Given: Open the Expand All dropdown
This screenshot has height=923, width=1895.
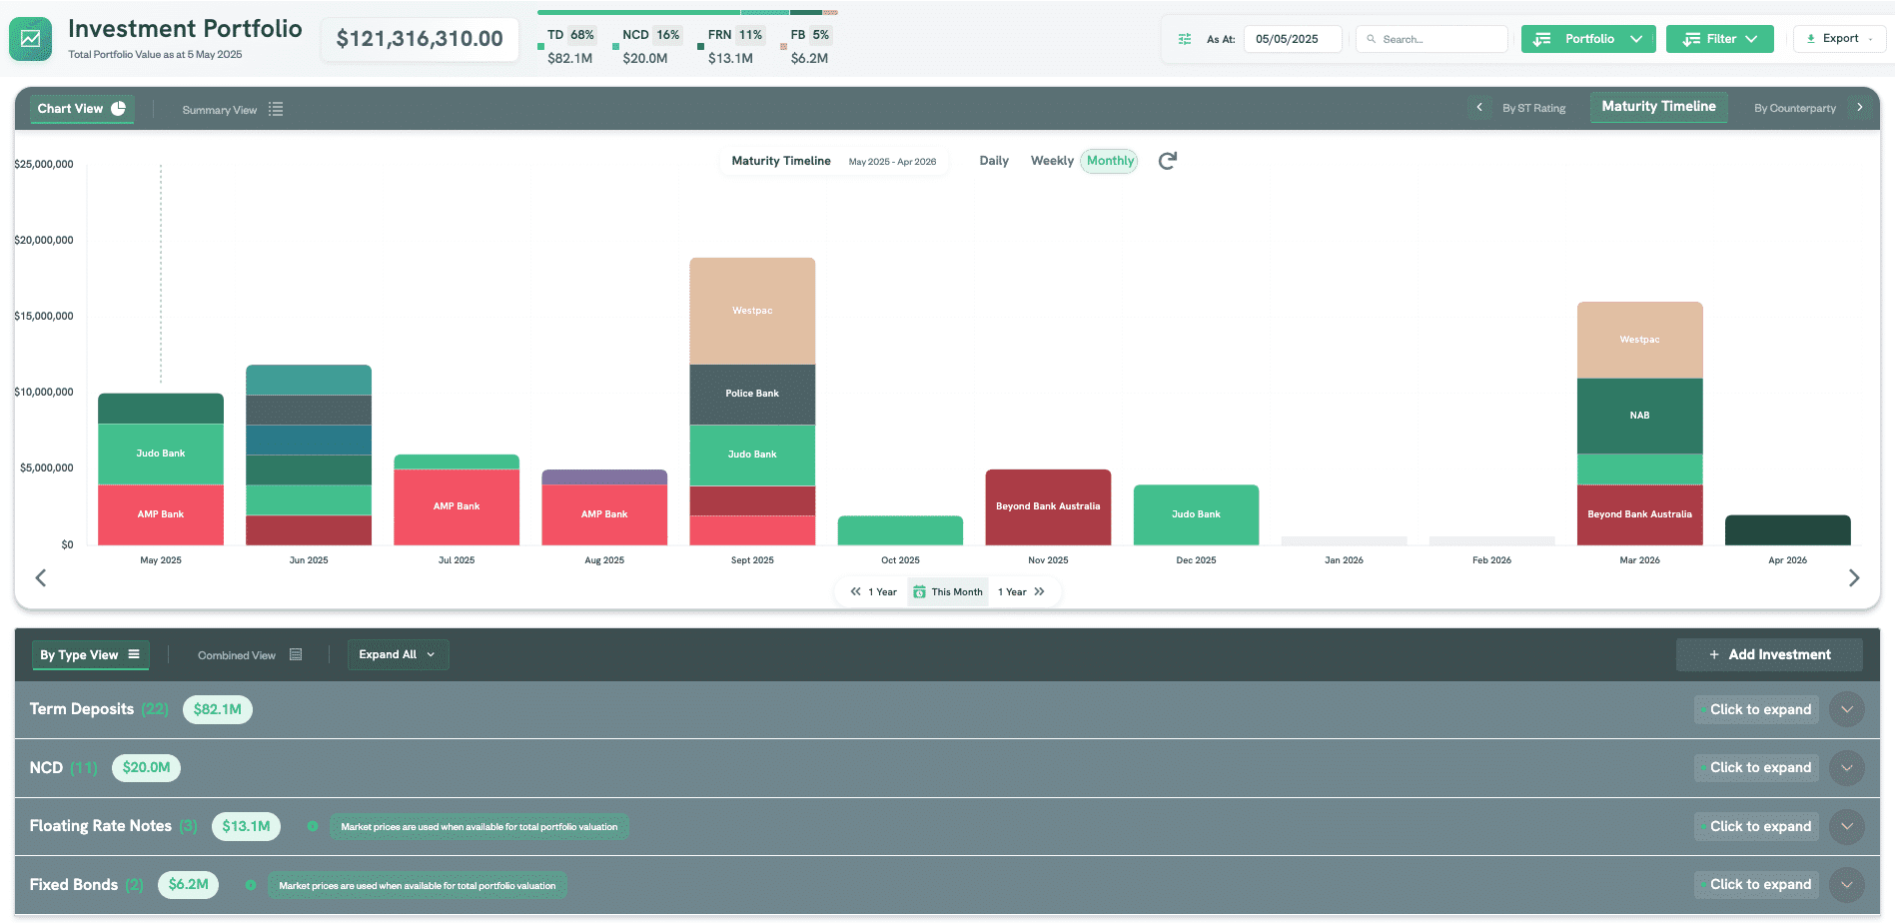Looking at the screenshot, I should [x=398, y=654].
